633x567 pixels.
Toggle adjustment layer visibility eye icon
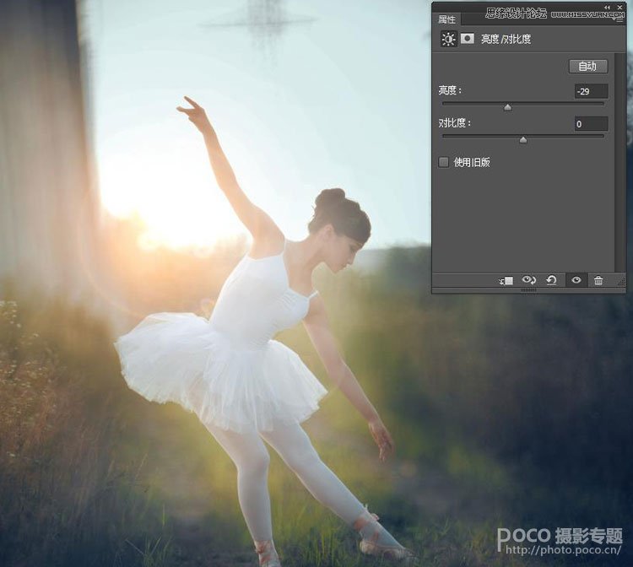tap(576, 279)
